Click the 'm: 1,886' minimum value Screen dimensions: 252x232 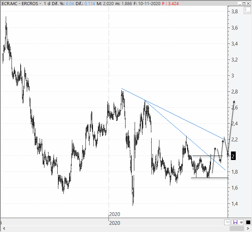point(124,3)
